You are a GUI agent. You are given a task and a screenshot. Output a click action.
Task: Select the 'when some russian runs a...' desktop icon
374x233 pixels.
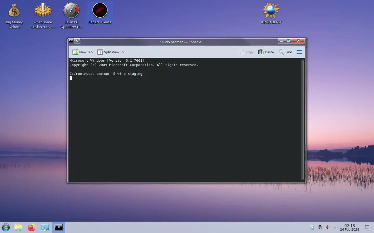[x=43, y=16]
